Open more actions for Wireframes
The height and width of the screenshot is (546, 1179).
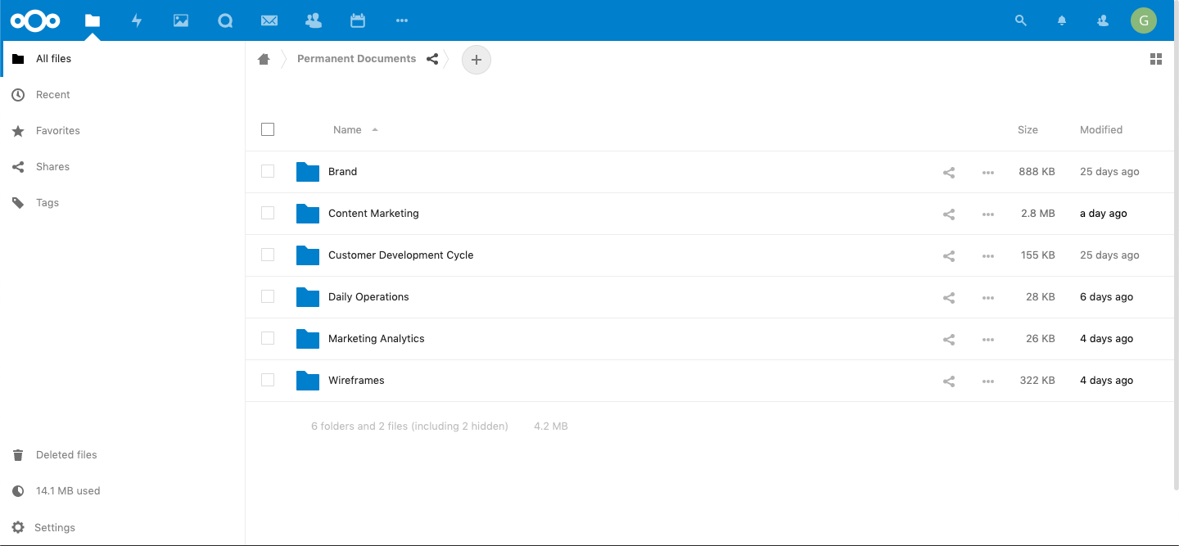(x=988, y=381)
